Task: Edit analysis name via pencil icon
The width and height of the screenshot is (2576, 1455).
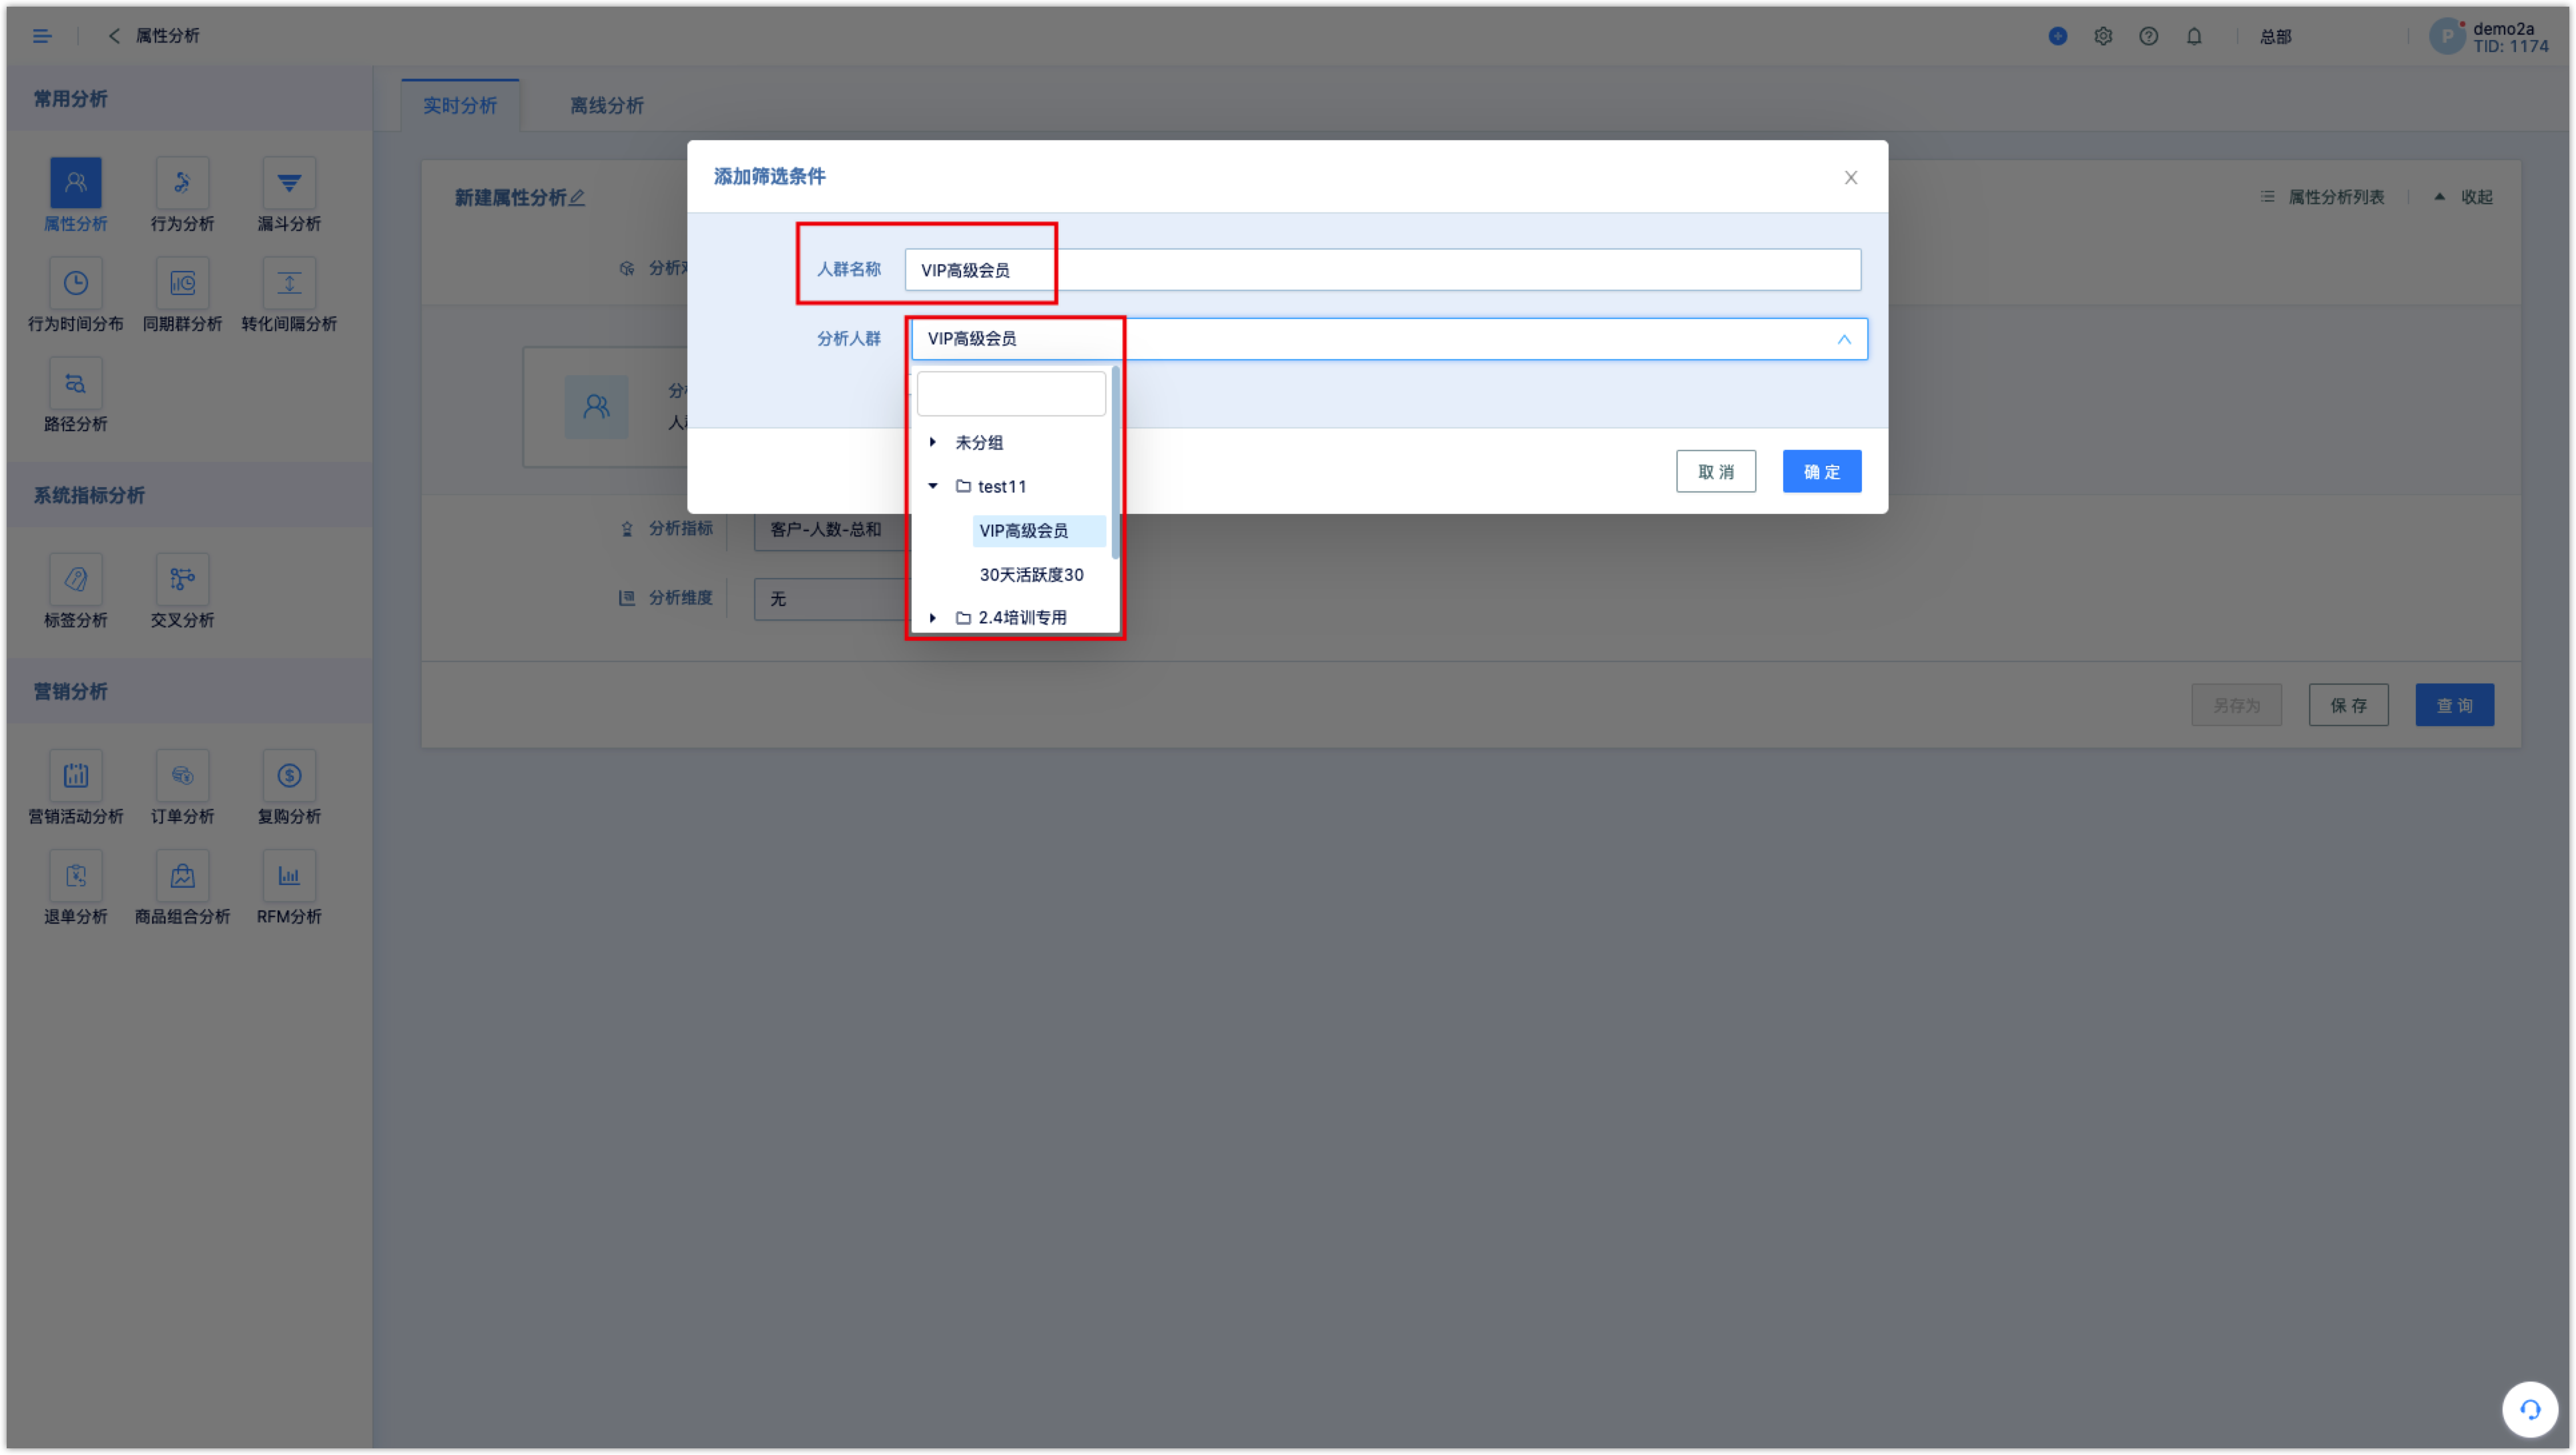Action: (x=576, y=198)
